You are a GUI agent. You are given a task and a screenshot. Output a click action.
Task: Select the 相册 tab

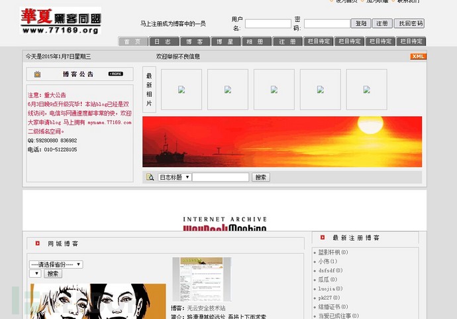pyautogui.click(x=256, y=41)
